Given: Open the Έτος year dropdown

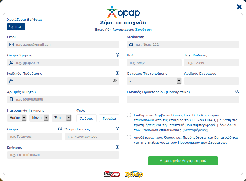Looking at the screenshot, I should (61, 118).
